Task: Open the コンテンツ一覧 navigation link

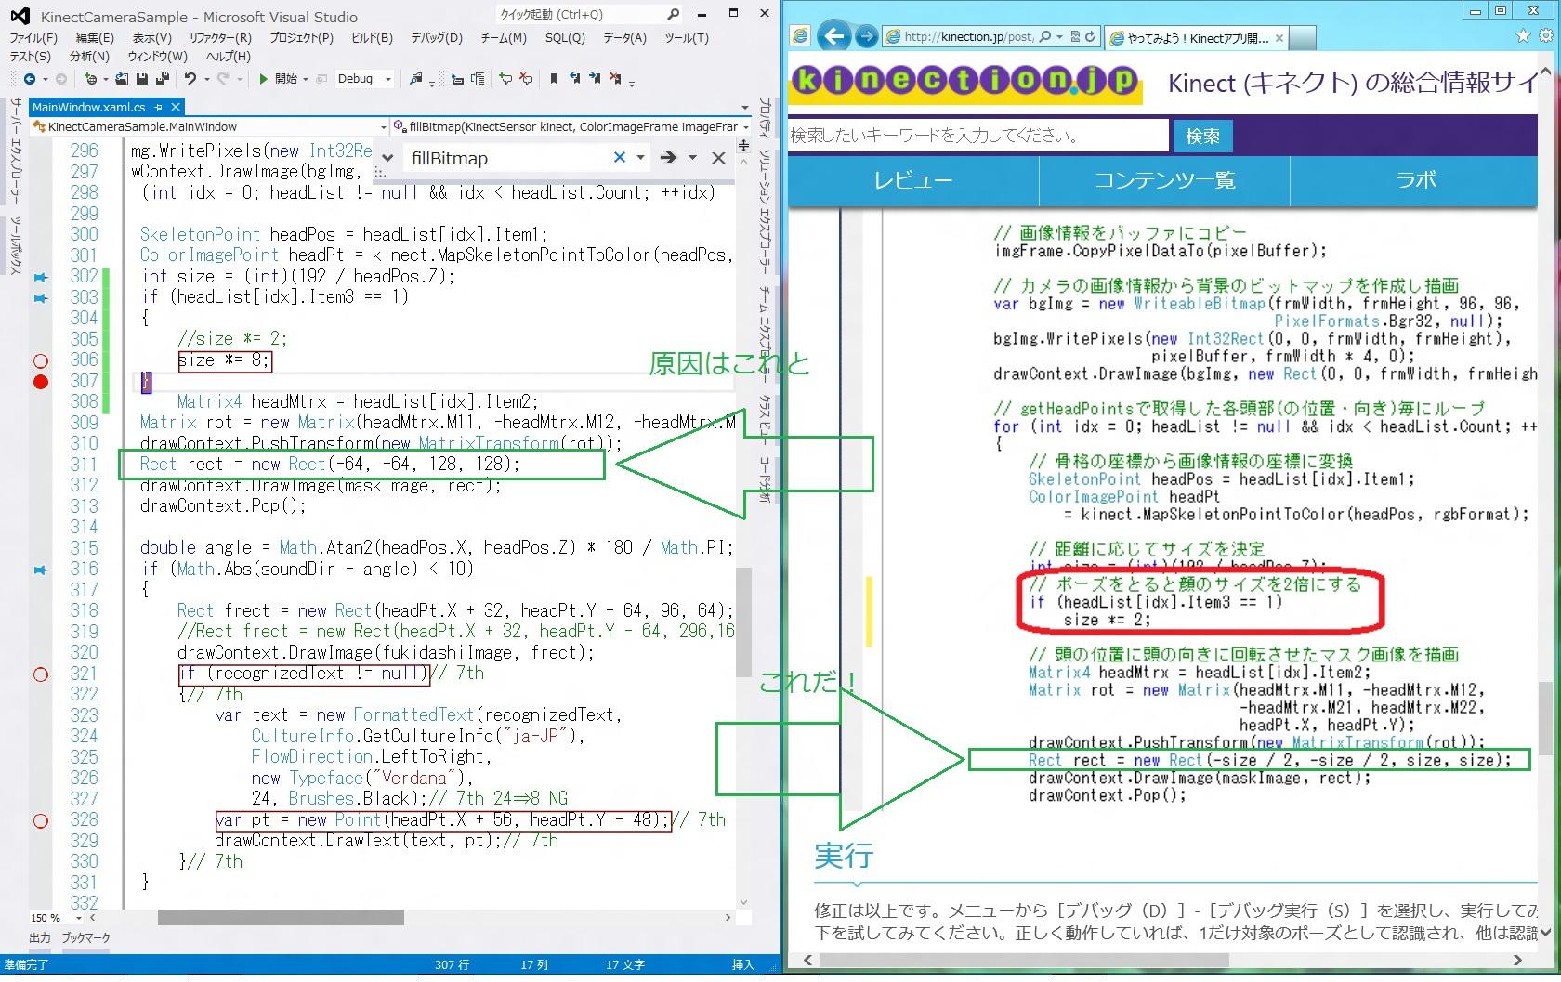Action: tap(1164, 180)
